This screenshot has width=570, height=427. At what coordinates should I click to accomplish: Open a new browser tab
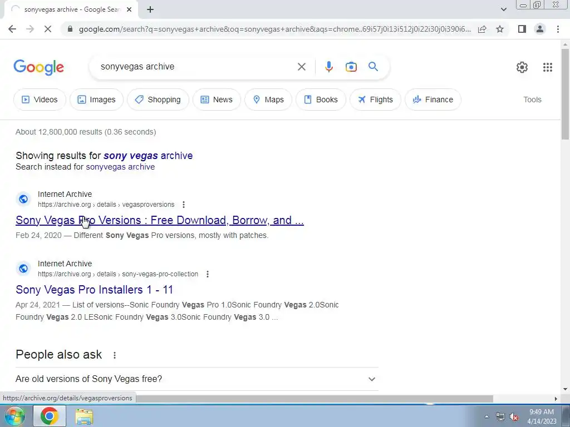click(150, 10)
